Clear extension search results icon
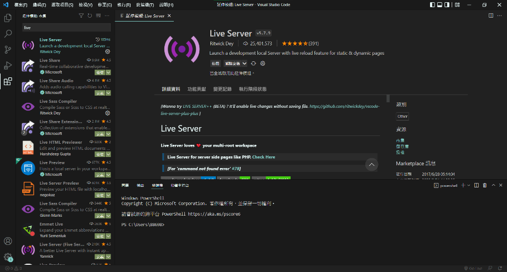 [x=99, y=15]
